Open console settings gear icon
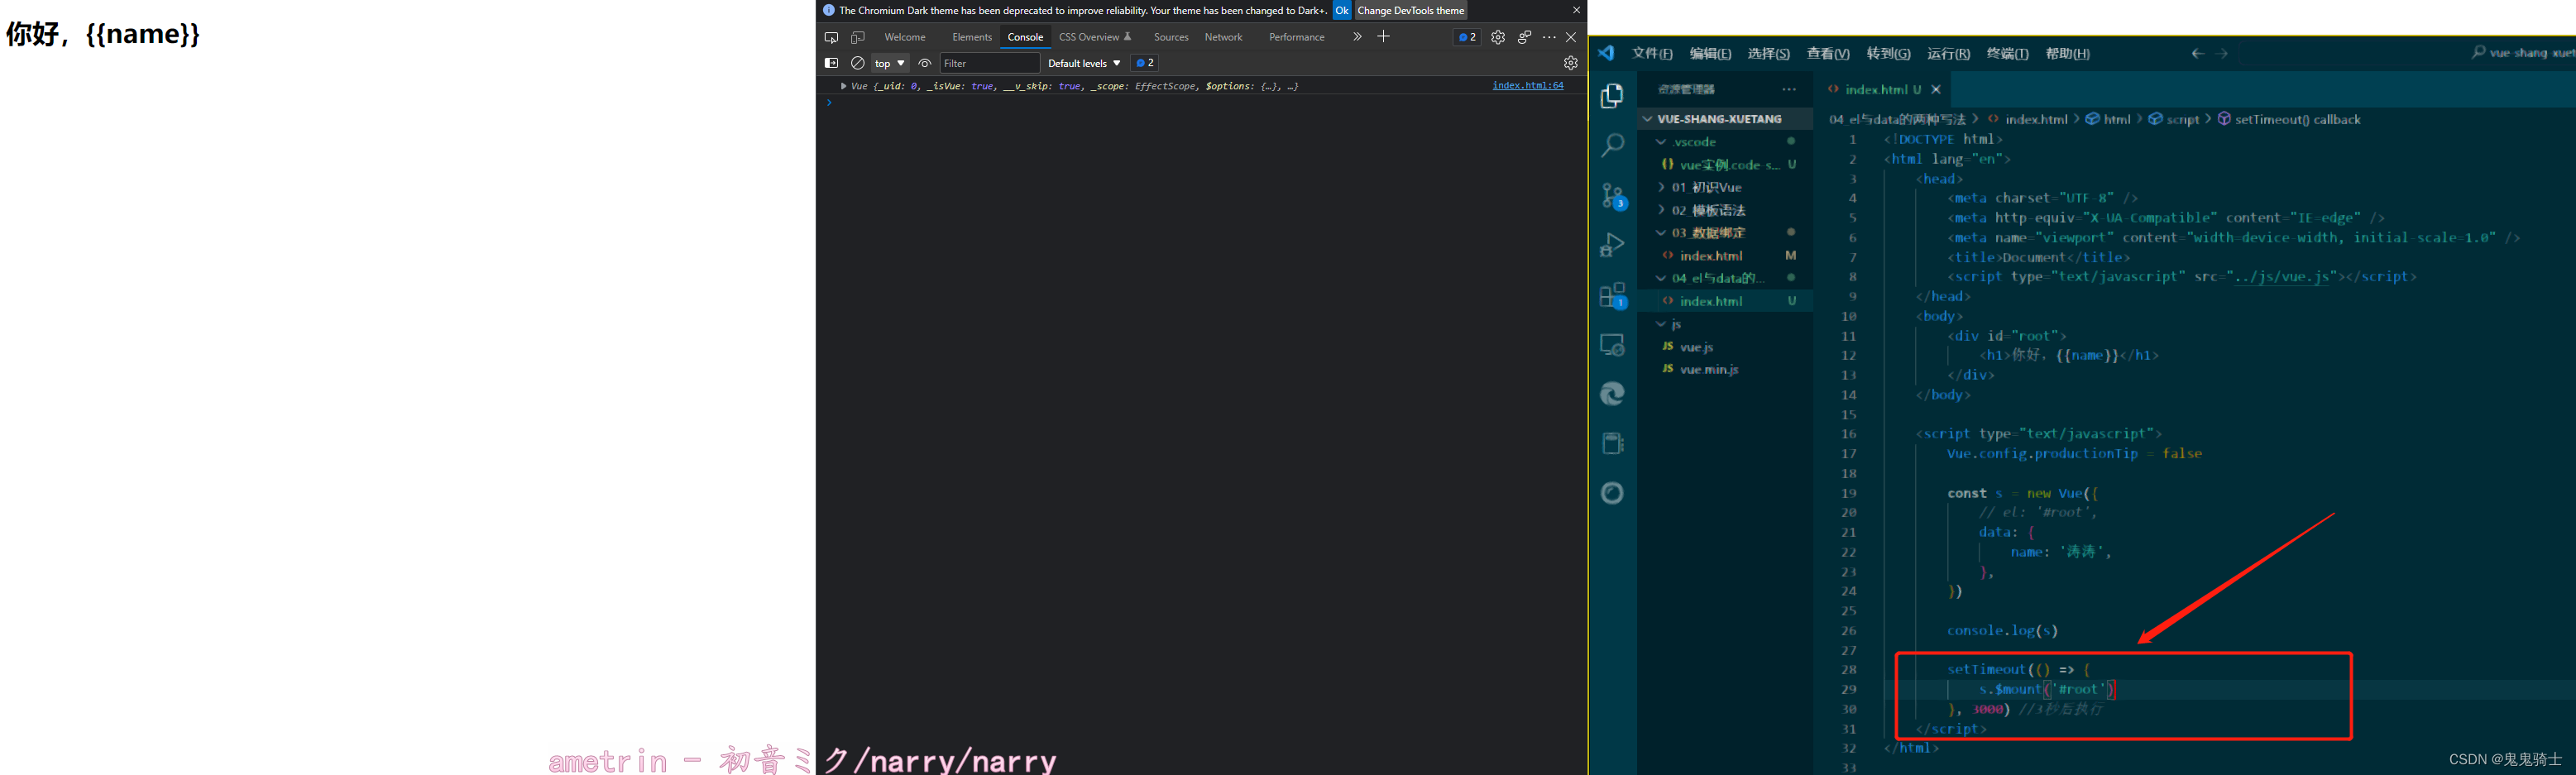This screenshot has height=775, width=2576. (1570, 63)
